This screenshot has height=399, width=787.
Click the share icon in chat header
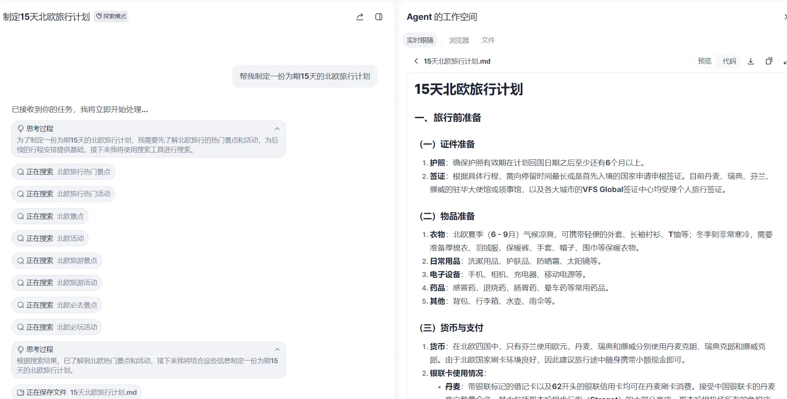(x=359, y=17)
